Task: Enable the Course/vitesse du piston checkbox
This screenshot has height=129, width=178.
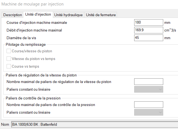Action: pyautogui.click(x=9, y=51)
